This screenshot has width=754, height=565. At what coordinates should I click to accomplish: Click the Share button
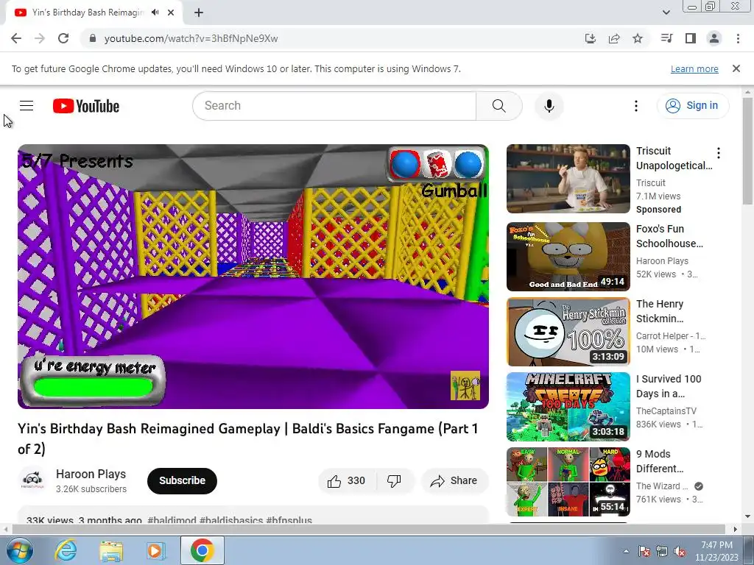tap(454, 480)
